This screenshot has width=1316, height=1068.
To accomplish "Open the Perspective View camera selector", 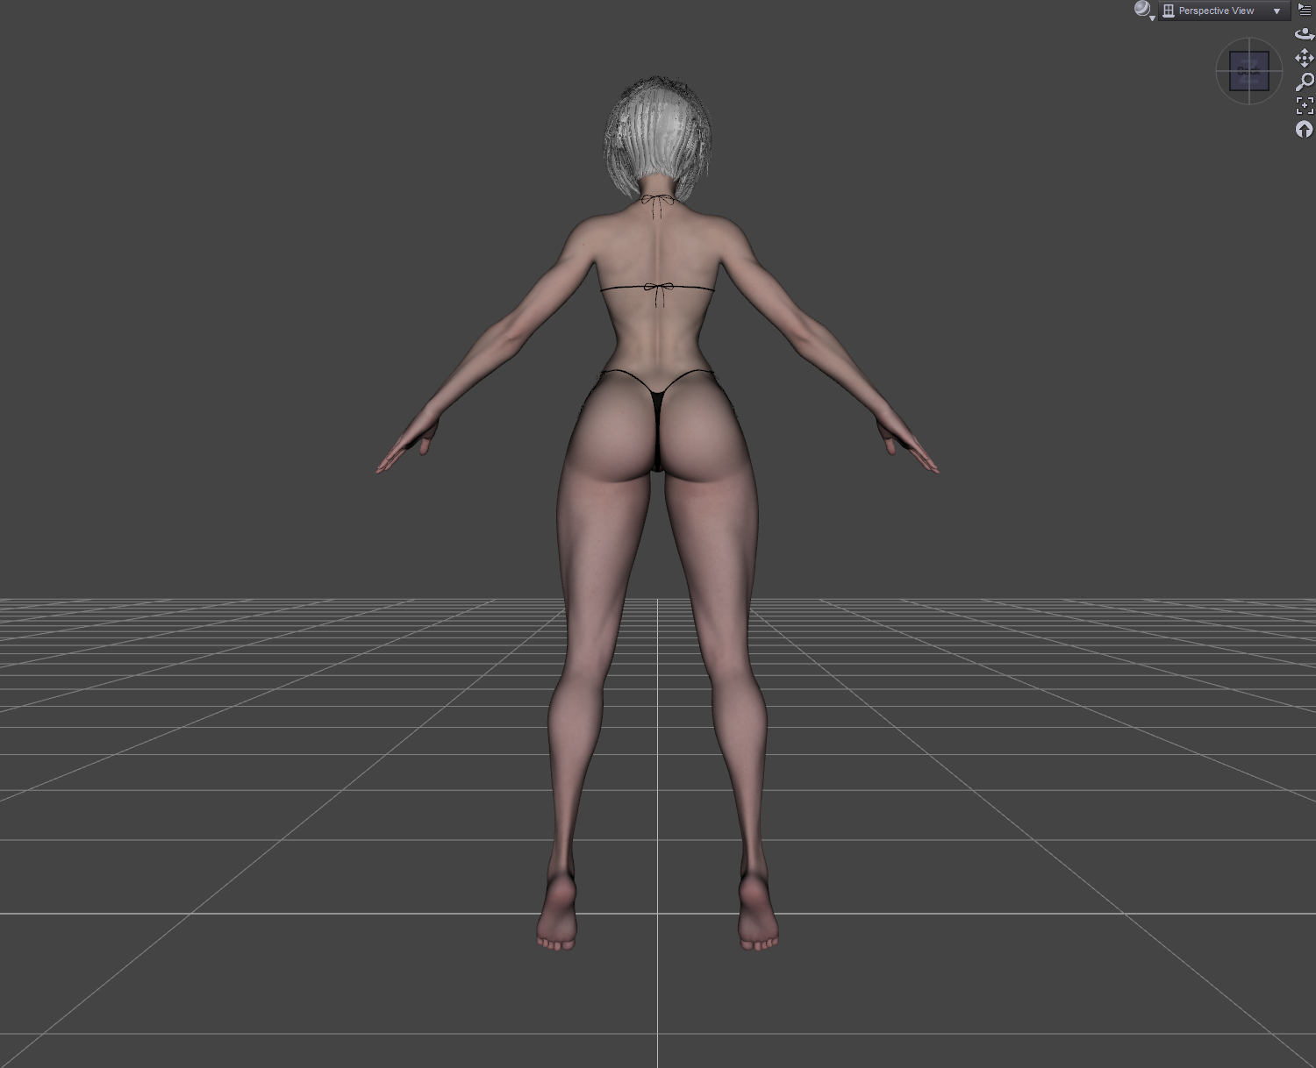I will click(1225, 11).
